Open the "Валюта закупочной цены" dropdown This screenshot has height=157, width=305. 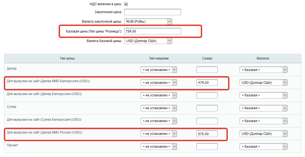[x=148, y=22]
